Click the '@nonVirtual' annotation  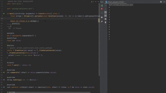[x=12, y=38]
